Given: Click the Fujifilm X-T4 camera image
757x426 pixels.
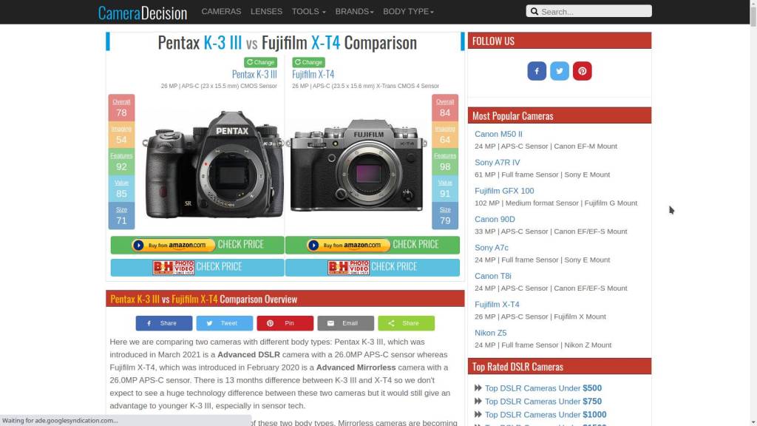Looking at the screenshot, I should (358, 165).
